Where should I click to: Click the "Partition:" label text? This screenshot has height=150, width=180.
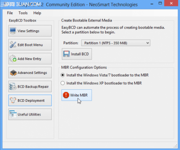coord(71,43)
